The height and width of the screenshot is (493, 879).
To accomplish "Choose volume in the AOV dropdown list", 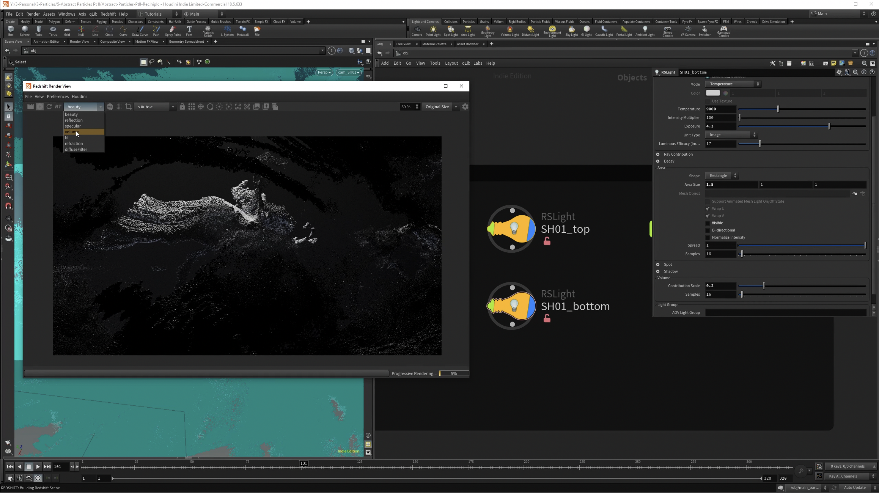I will 84,132.
